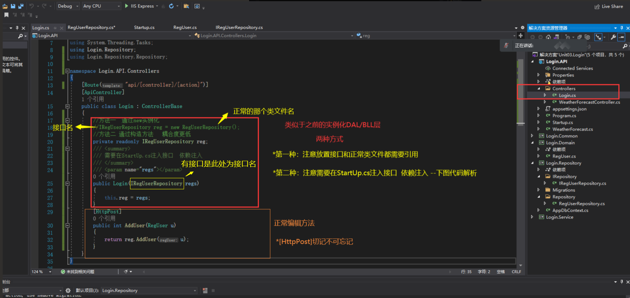Open the Debug configuration dropdown

click(x=68, y=6)
